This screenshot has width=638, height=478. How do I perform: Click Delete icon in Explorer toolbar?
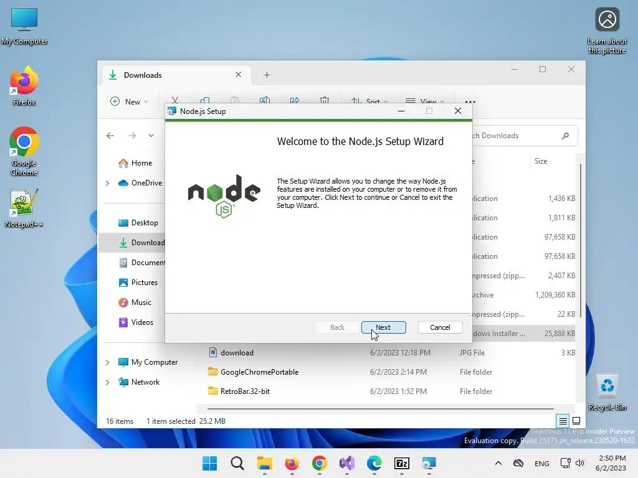click(x=324, y=100)
